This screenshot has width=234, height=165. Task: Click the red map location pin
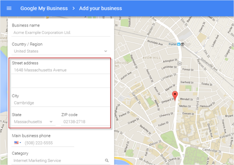click(x=175, y=96)
